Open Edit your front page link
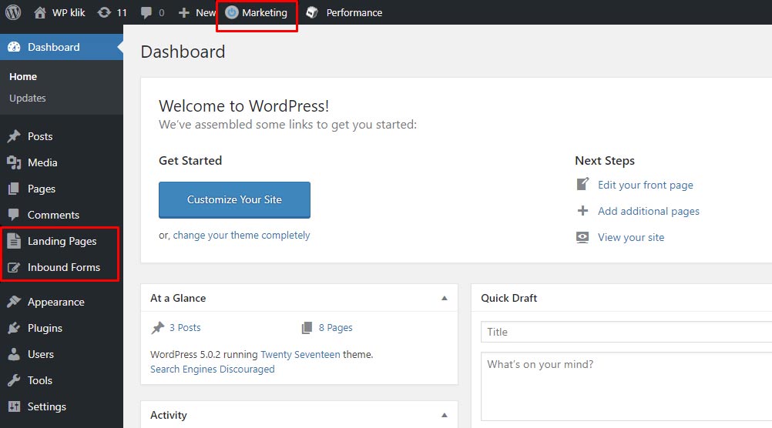The height and width of the screenshot is (428, 772). point(646,185)
